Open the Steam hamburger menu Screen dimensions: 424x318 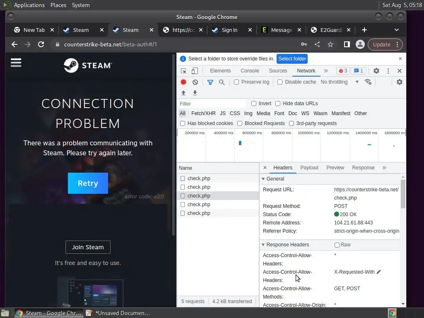pyautogui.click(x=16, y=63)
